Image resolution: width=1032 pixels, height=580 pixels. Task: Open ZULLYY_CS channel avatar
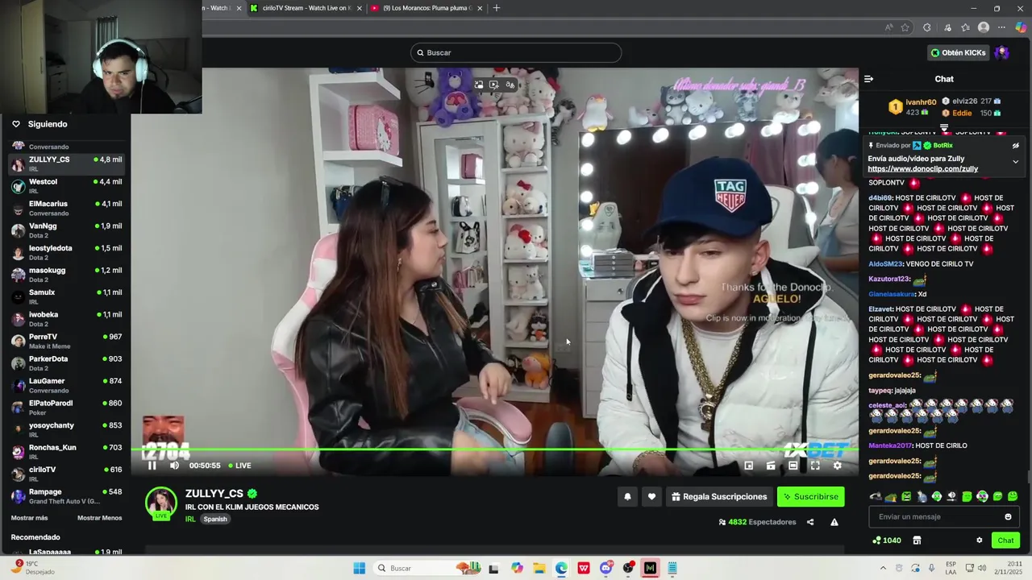(x=160, y=503)
